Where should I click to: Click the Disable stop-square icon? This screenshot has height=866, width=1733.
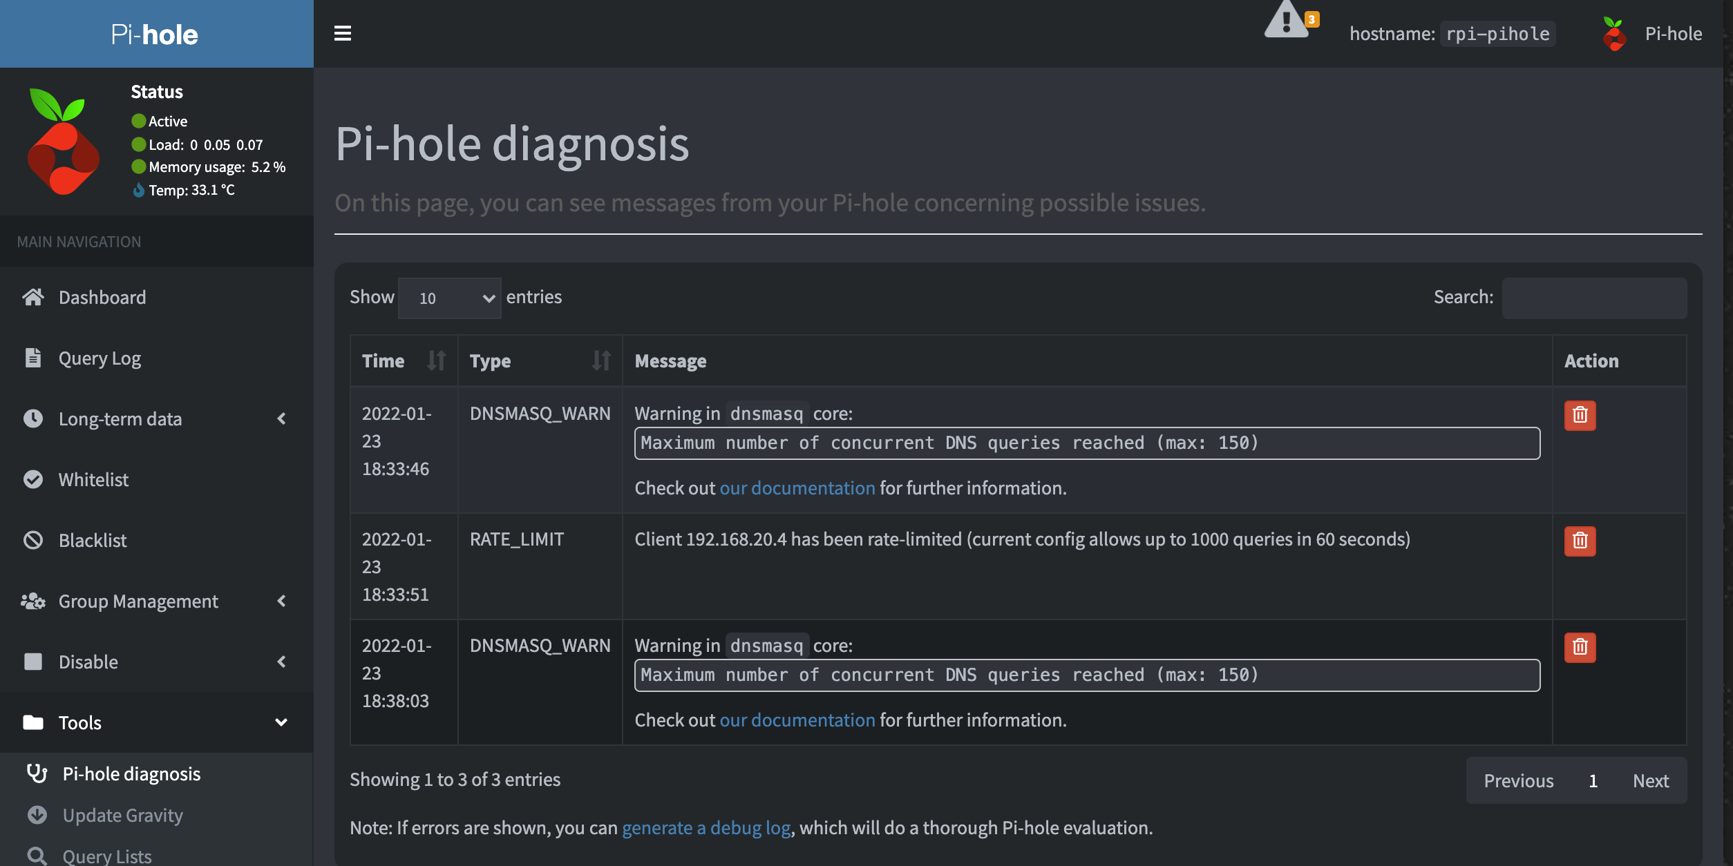pyautogui.click(x=32, y=662)
